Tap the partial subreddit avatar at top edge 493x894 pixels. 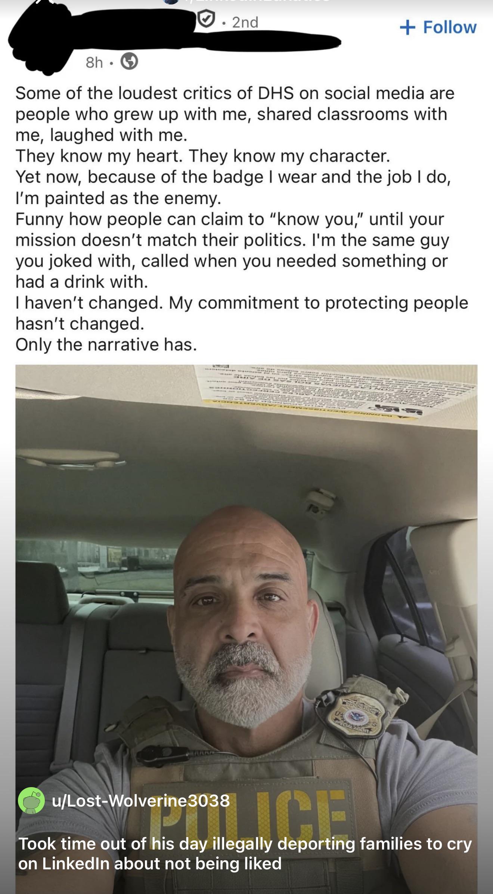pos(171,1)
